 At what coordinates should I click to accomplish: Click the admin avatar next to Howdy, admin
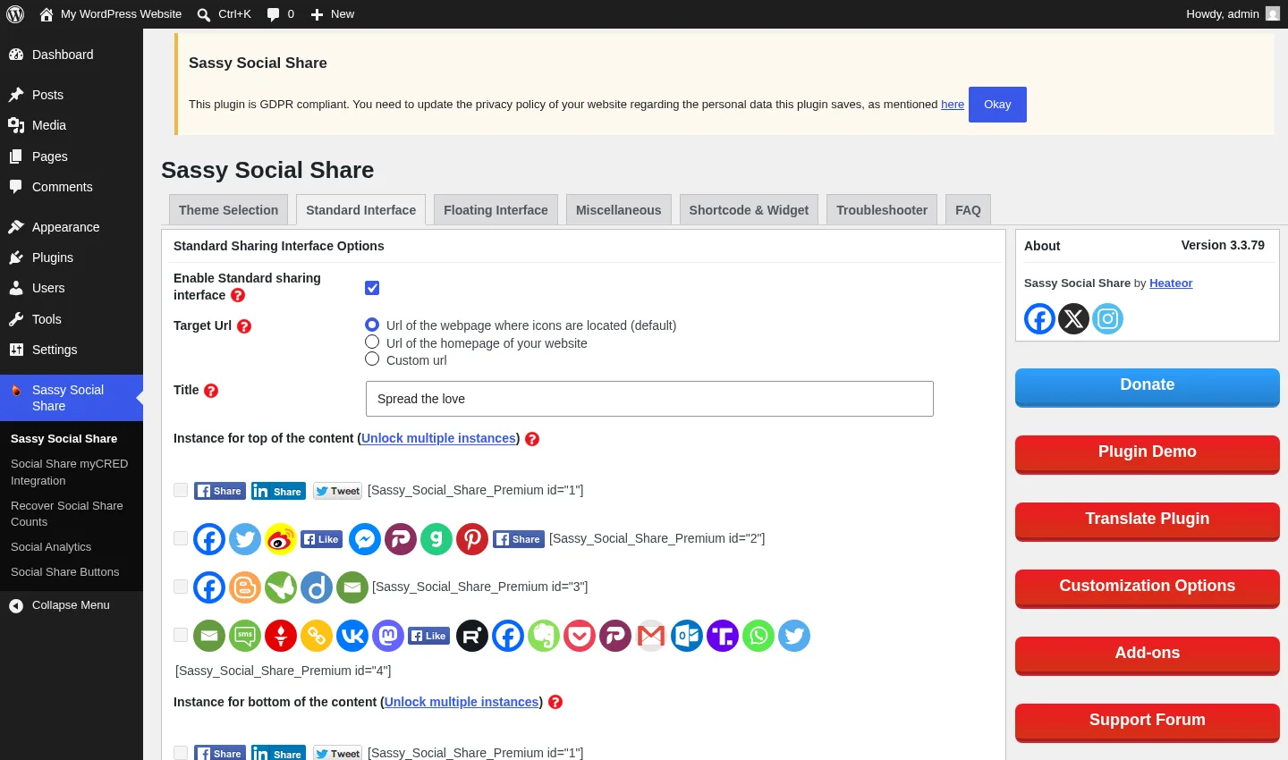click(1273, 13)
